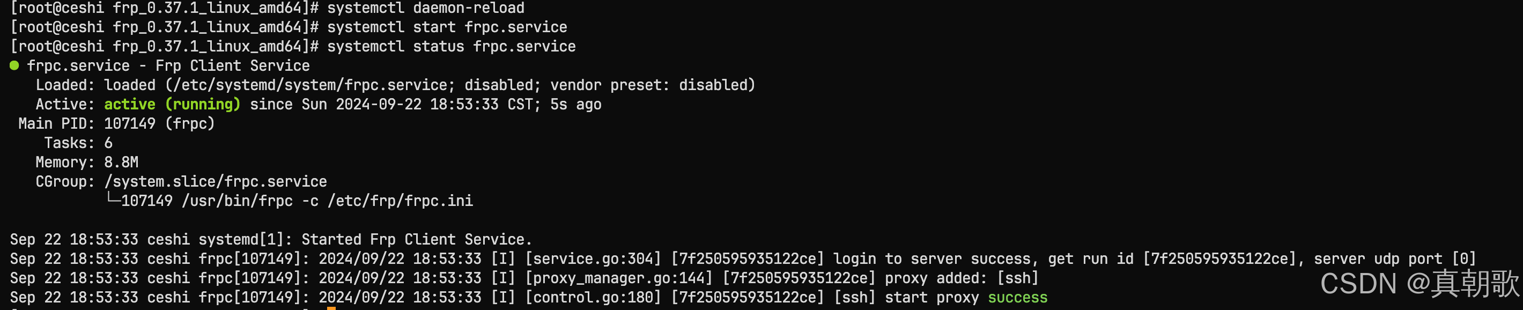Screen dimensions: 1523x310
Task: Click the /etc/frp/frpc.ini config path
Action: coord(400,201)
